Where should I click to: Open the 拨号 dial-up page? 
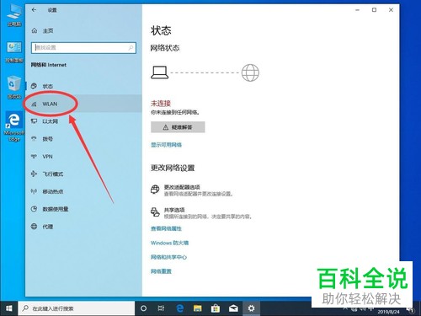[83, 139]
